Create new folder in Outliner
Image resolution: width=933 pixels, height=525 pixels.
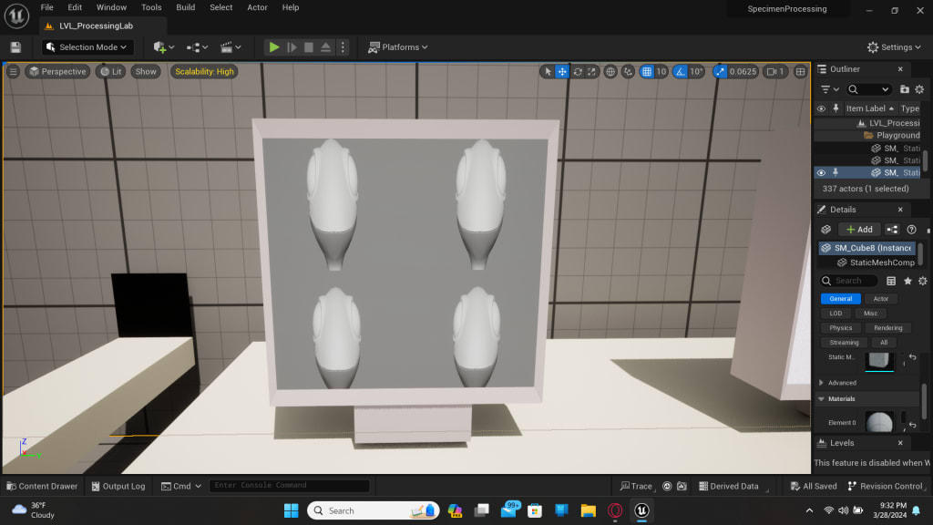tap(905, 89)
